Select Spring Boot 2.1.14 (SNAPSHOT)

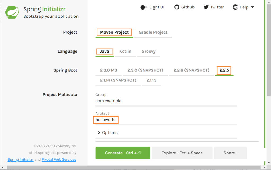[x=118, y=80]
